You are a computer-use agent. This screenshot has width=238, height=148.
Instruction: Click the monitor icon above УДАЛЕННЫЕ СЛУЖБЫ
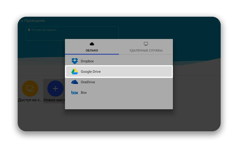(x=146, y=44)
